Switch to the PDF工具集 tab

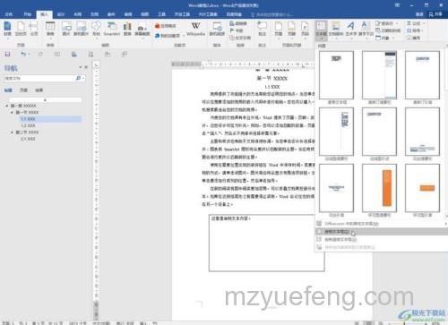tap(208, 14)
